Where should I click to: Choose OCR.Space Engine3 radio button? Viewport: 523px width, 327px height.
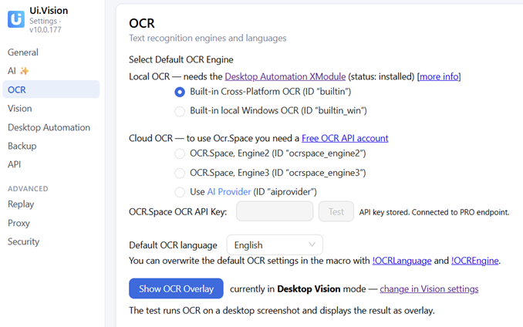[180, 173]
